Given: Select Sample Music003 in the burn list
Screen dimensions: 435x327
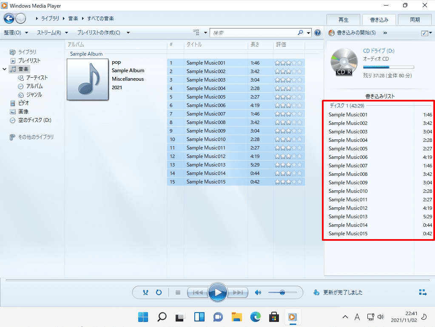Looking at the screenshot, I should coord(380,132).
